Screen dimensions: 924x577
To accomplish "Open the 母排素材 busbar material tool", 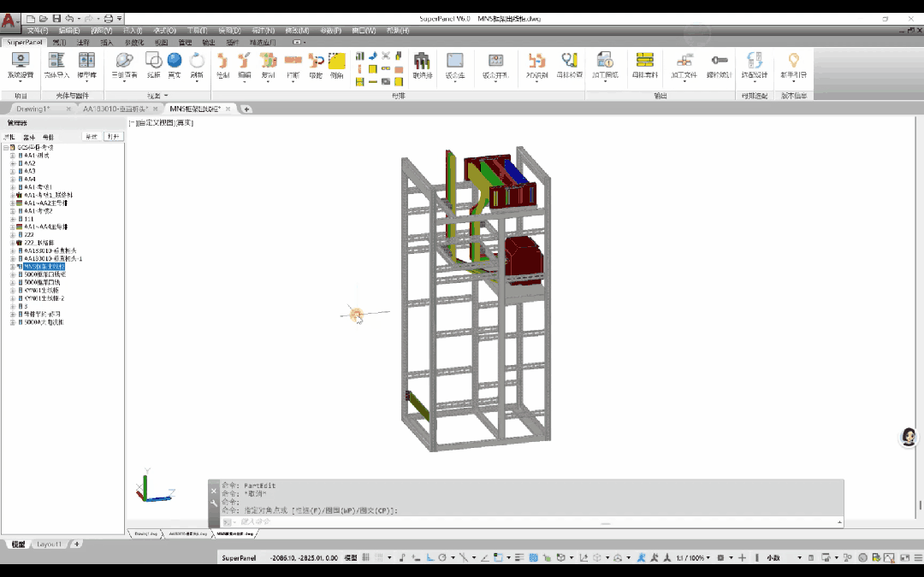I will coord(643,65).
